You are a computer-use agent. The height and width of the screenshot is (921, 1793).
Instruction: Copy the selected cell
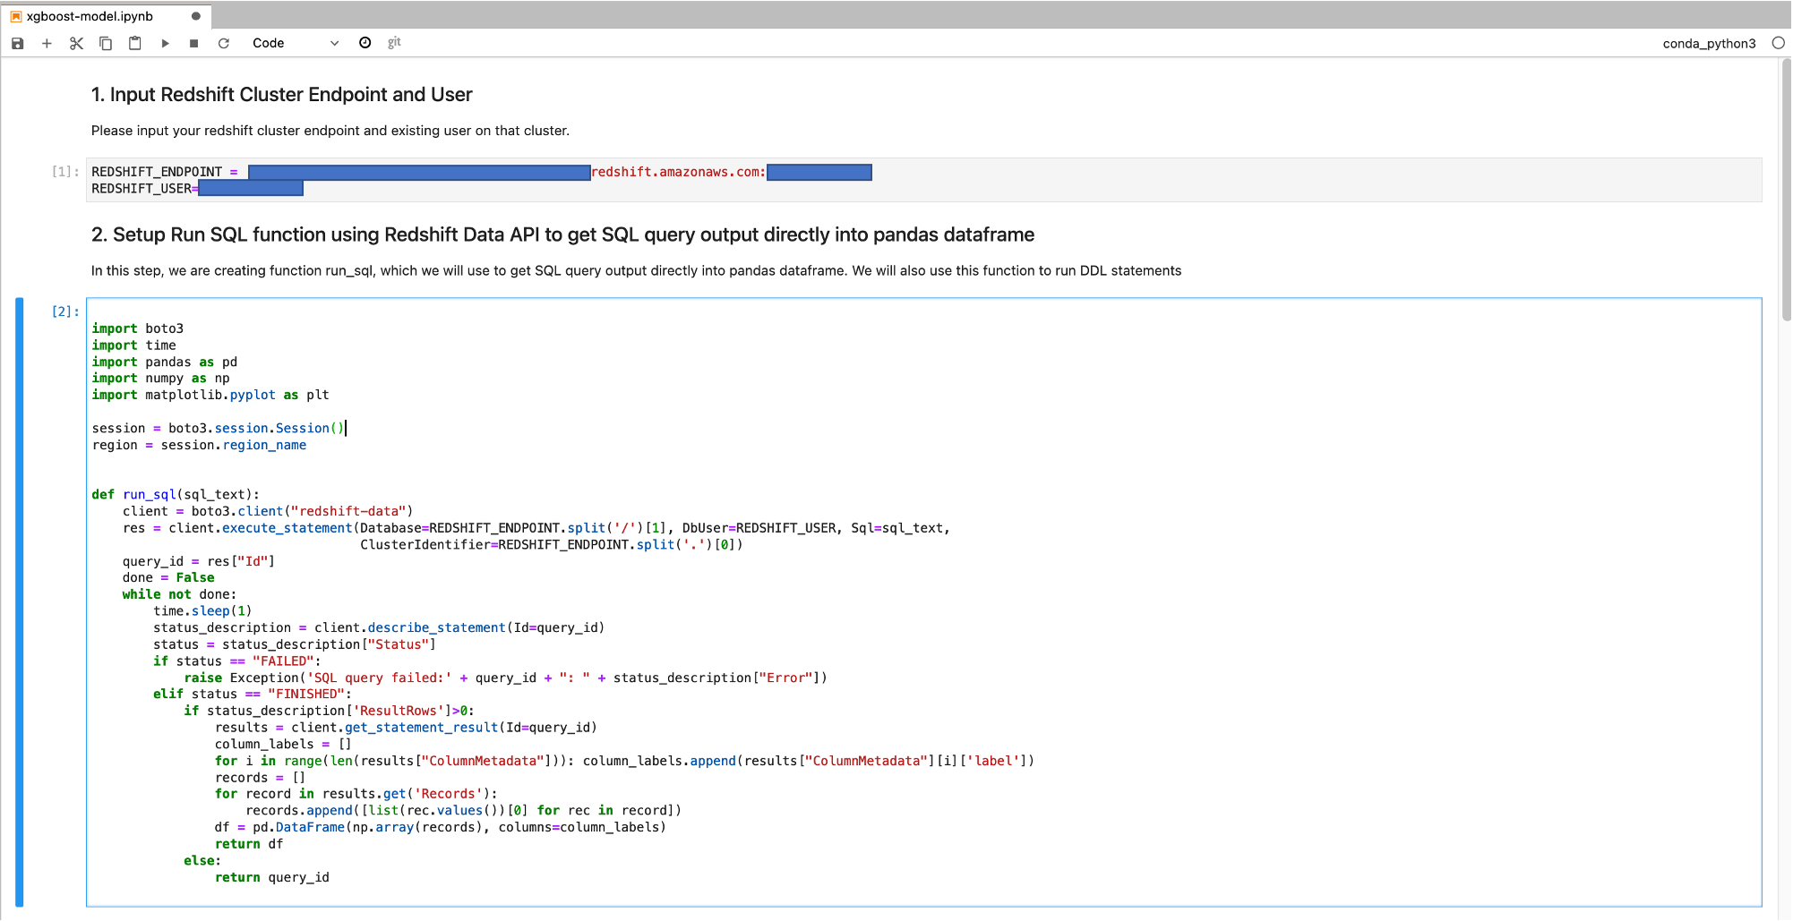point(106,43)
